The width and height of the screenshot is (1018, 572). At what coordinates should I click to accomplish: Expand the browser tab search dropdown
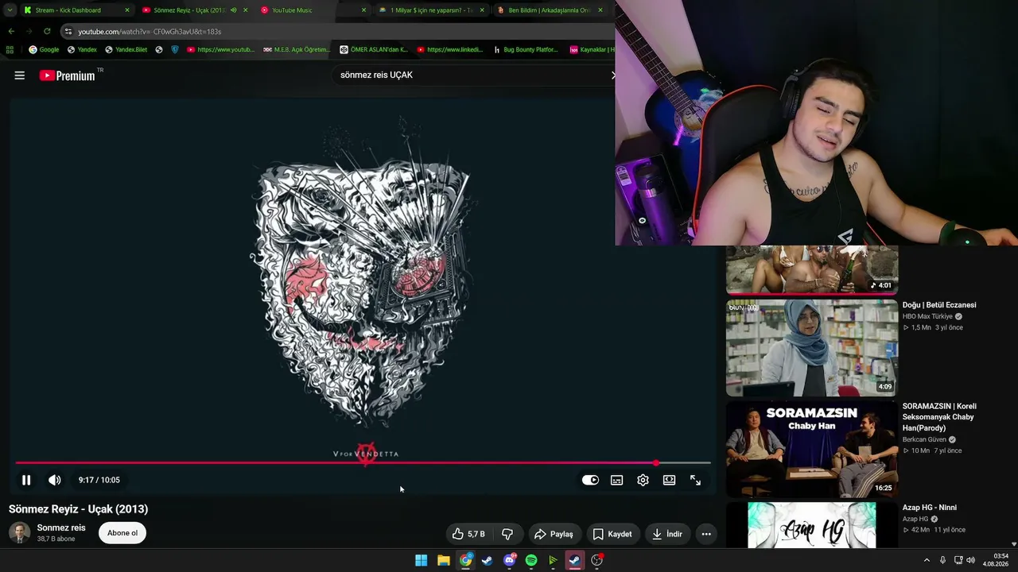click(9, 10)
